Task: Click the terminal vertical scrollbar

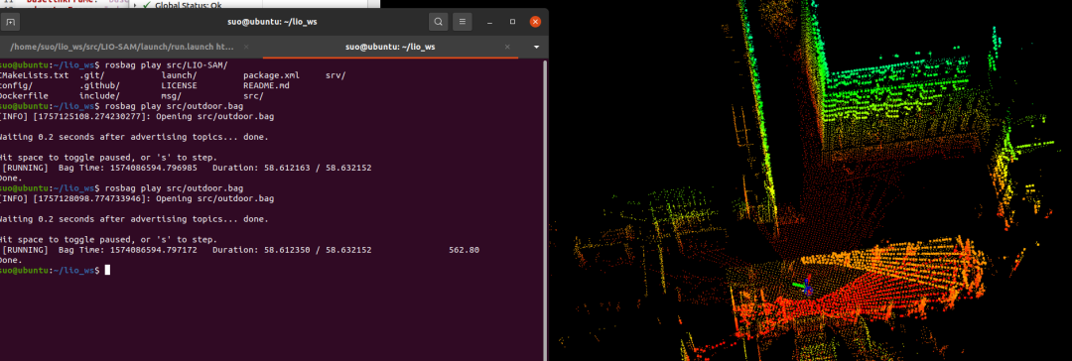Action: point(545,205)
